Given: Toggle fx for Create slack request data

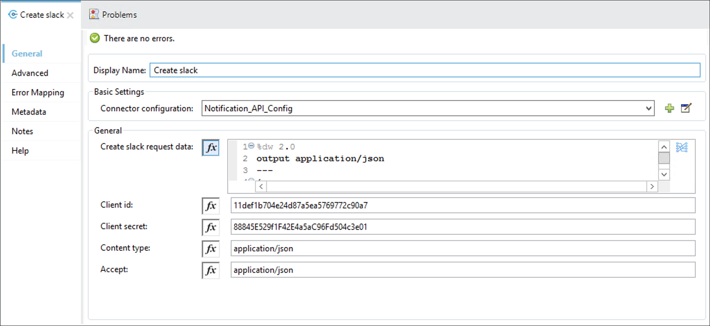Looking at the screenshot, I should [x=211, y=148].
